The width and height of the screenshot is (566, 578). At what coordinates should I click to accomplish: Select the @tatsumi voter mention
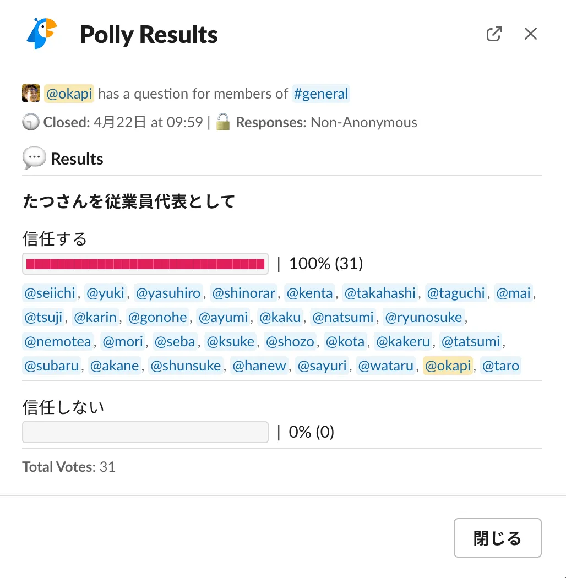(x=471, y=341)
